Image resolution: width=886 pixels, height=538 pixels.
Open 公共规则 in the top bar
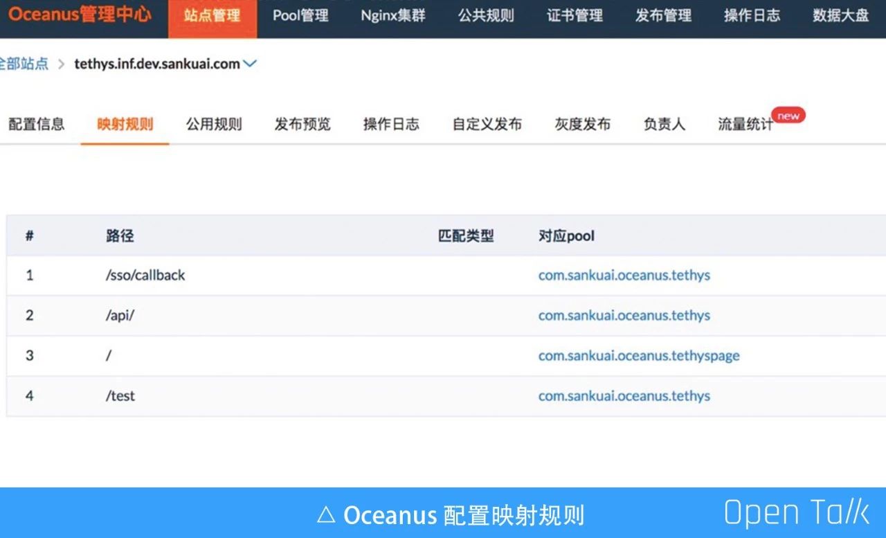[486, 16]
